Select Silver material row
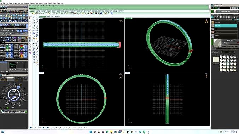 coord(224,29)
